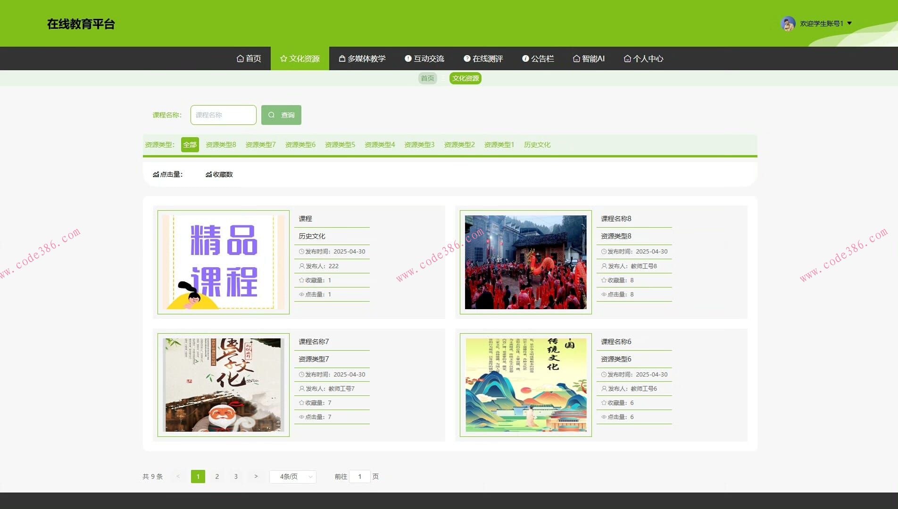Open the 4条/页 page size dropdown

[x=292, y=476]
